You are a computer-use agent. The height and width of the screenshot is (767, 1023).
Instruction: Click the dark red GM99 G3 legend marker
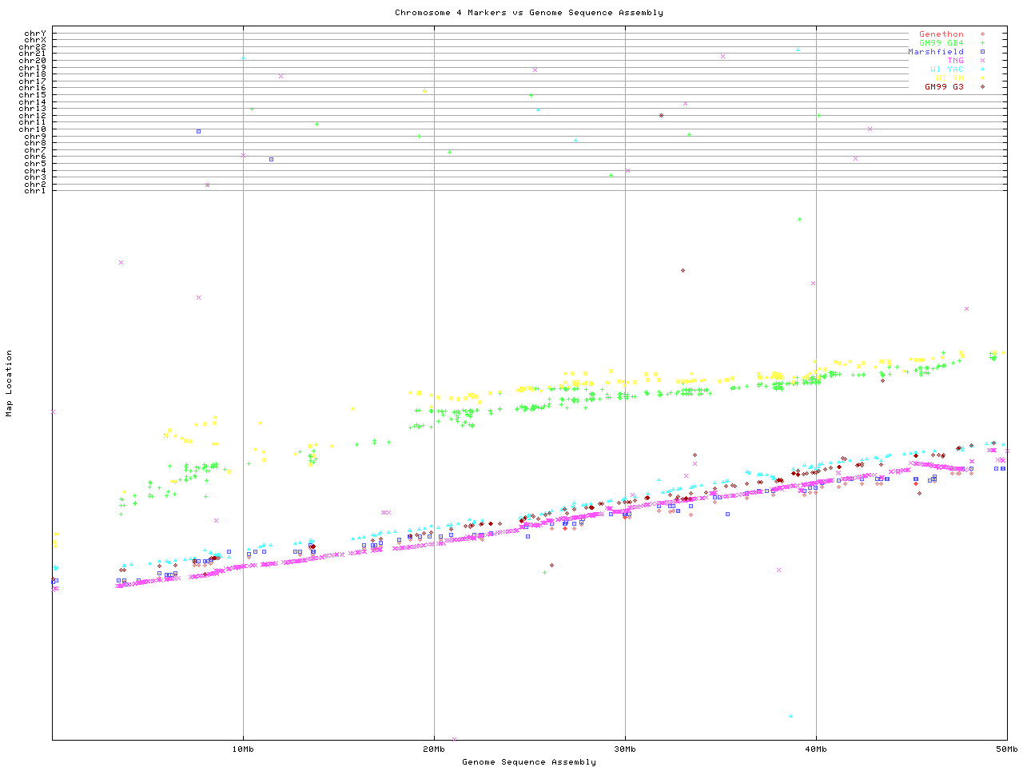[x=982, y=87]
